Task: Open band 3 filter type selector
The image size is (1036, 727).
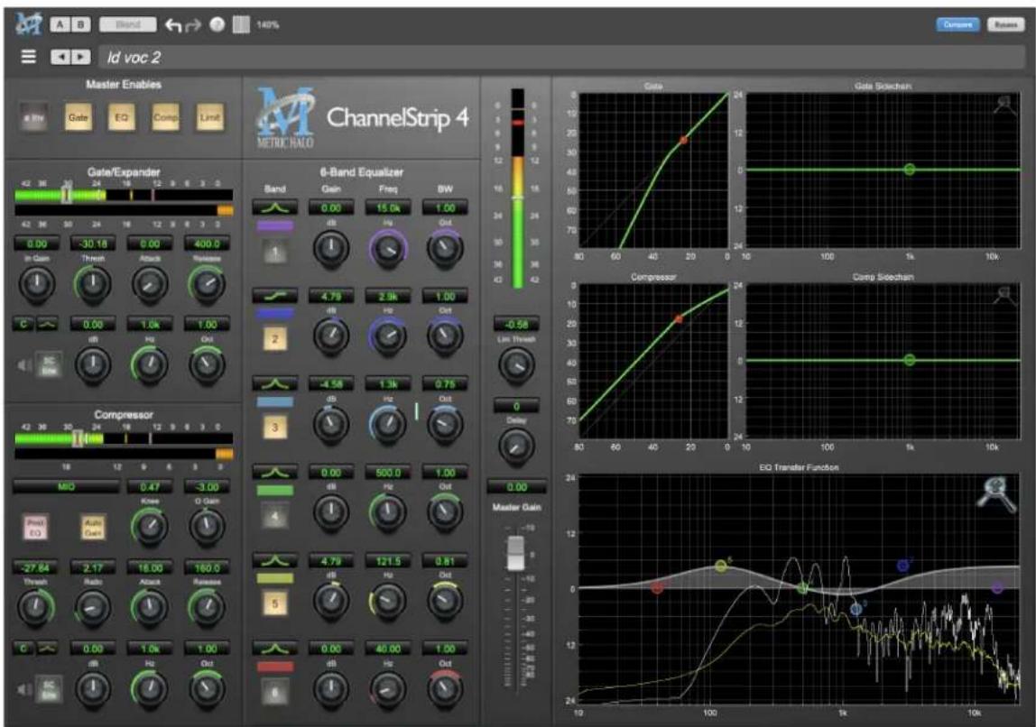Action: pyautogui.click(x=275, y=383)
